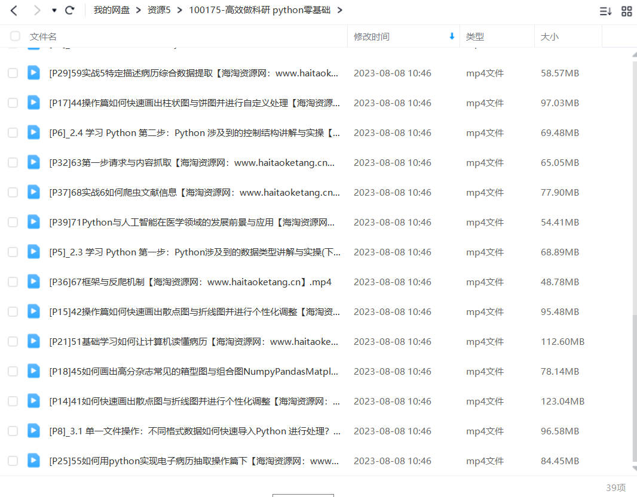The width and height of the screenshot is (637, 497).
Task: Expand the chevron after 100175 folder breadcrumb
Action: point(339,10)
